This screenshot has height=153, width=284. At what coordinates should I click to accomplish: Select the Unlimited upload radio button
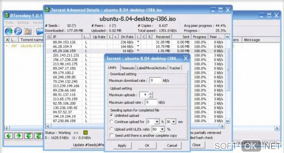point(111,115)
